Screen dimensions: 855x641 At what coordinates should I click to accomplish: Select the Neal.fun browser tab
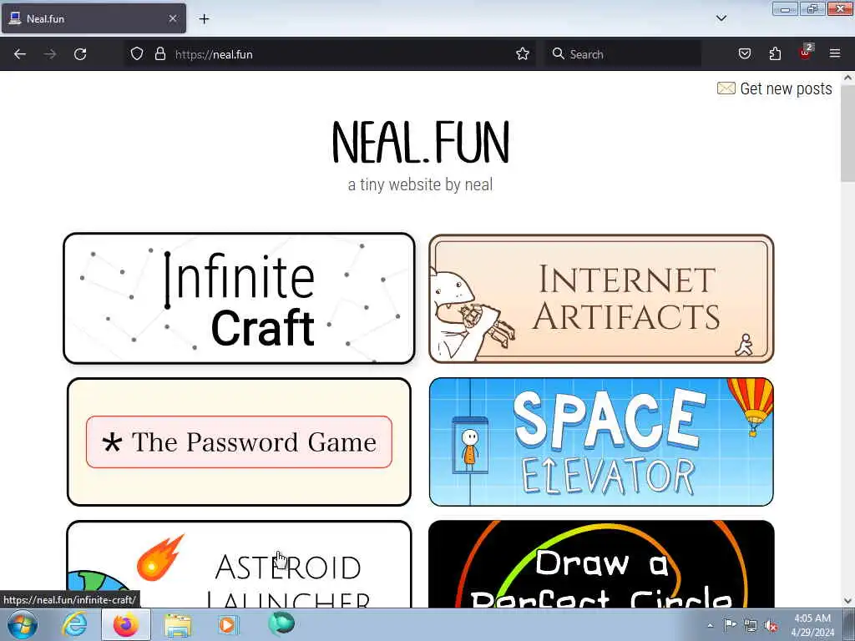[94, 18]
